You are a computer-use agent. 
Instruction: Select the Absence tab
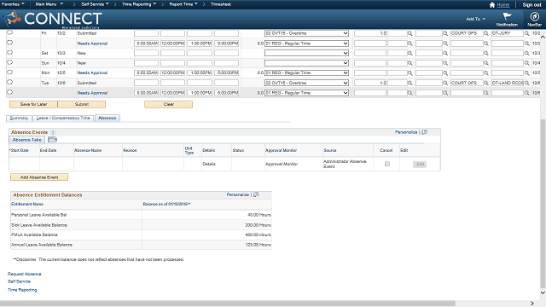point(107,118)
